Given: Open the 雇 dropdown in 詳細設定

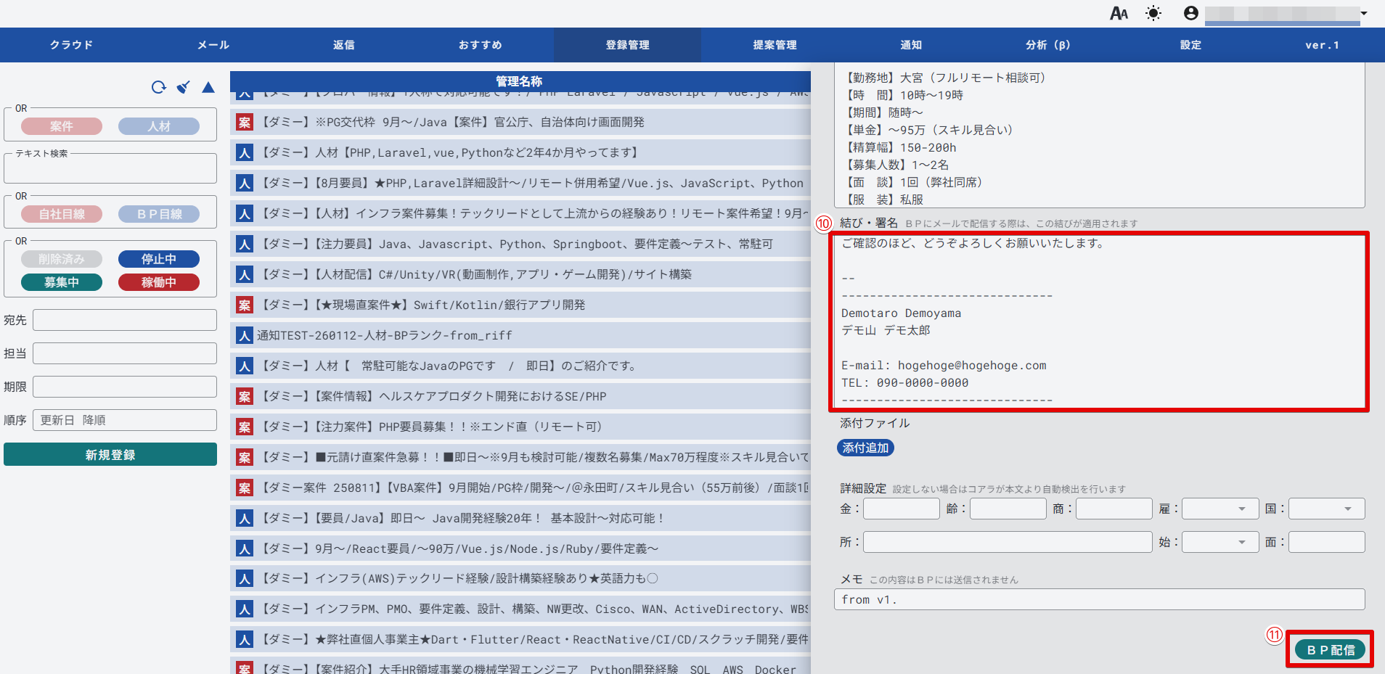Looking at the screenshot, I should tap(1219, 509).
